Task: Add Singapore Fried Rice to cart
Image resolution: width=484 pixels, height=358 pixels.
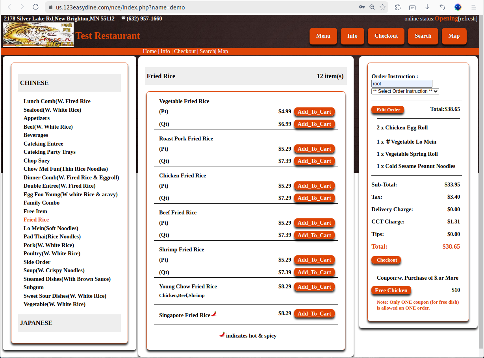Action: (x=314, y=314)
